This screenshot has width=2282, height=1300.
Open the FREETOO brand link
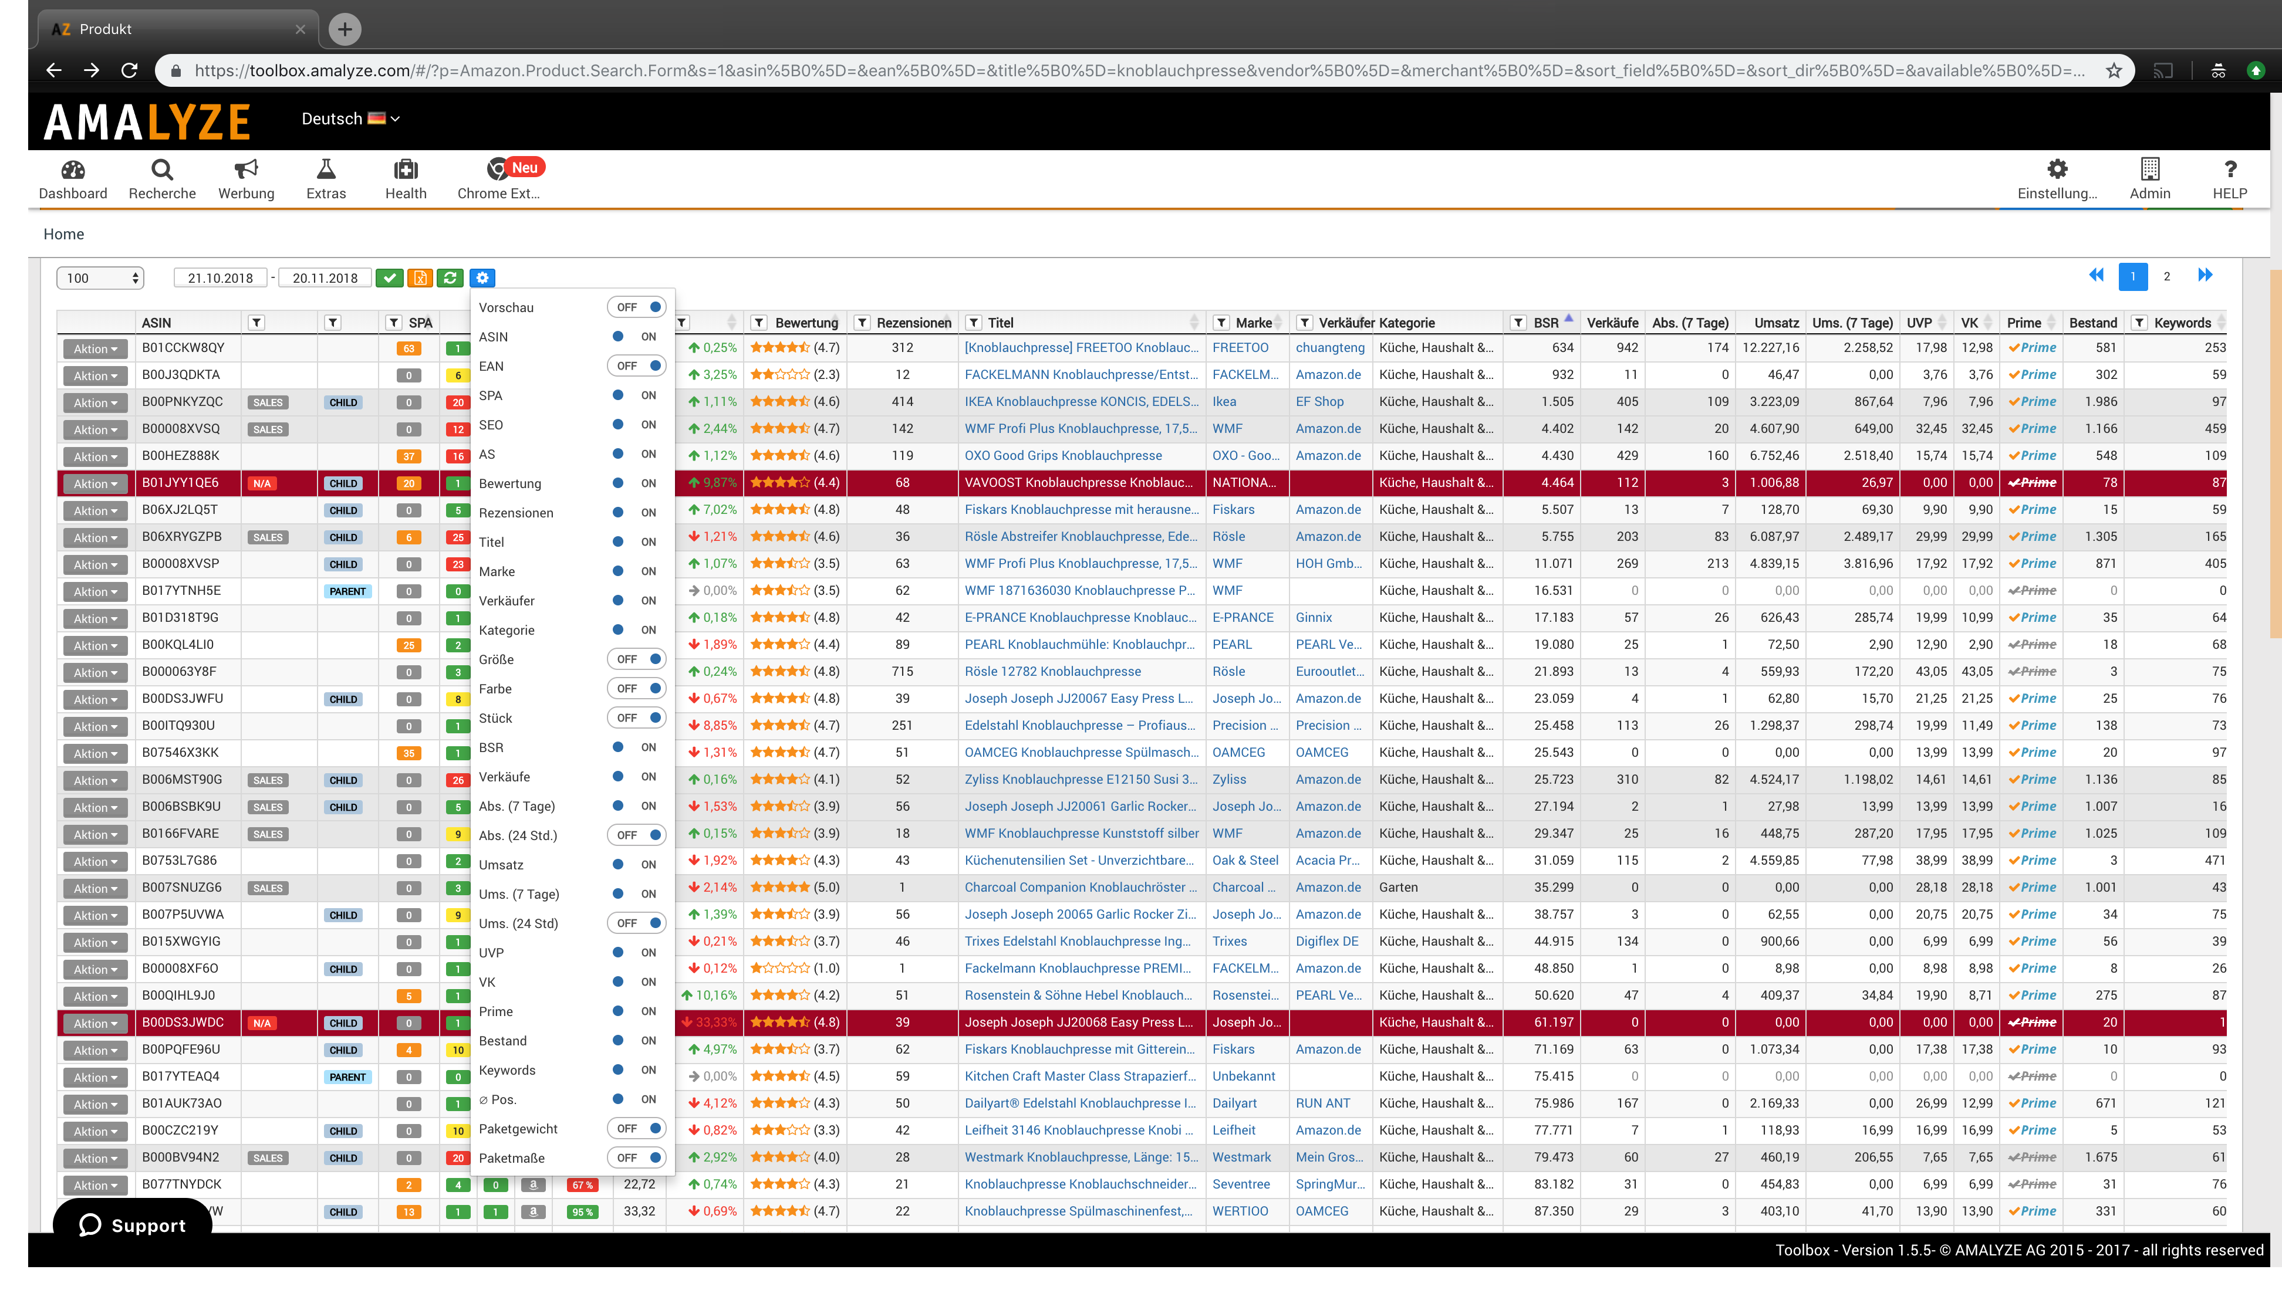[1240, 347]
